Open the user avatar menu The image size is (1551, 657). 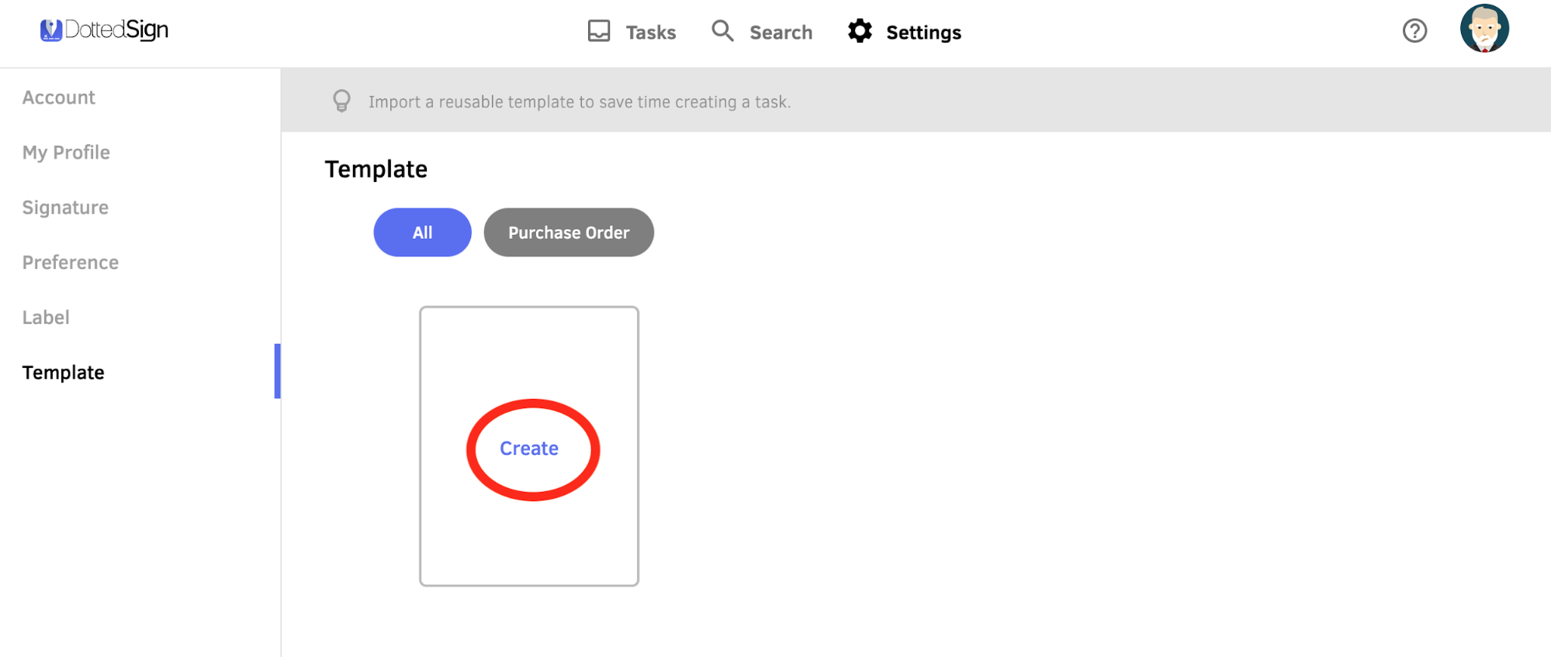1484,29
